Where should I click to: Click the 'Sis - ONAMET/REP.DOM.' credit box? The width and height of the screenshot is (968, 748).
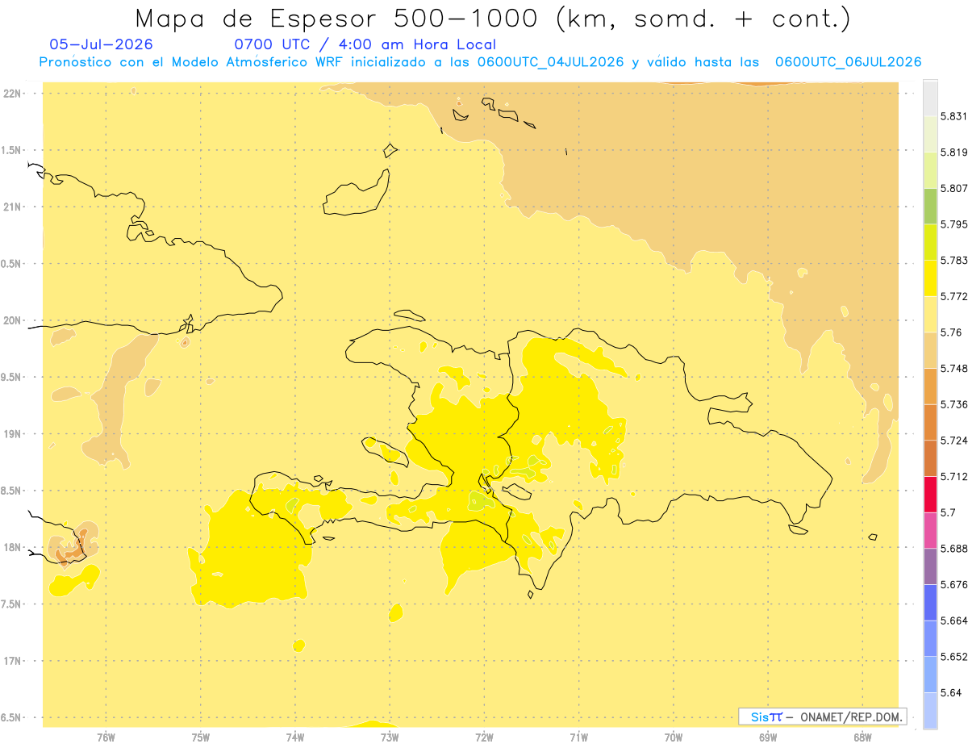click(x=823, y=717)
